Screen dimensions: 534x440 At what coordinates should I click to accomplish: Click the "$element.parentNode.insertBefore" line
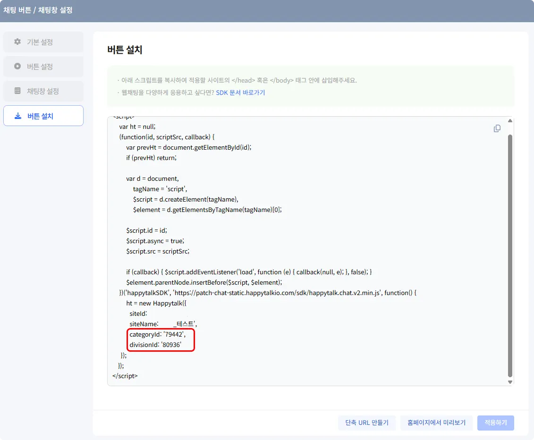(x=204, y=282)
